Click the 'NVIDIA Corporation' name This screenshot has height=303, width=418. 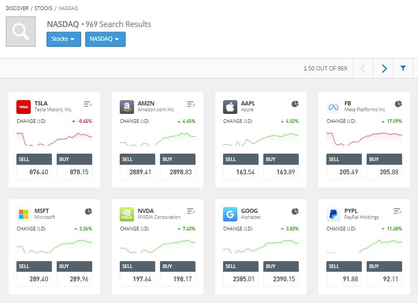[159, 217]
